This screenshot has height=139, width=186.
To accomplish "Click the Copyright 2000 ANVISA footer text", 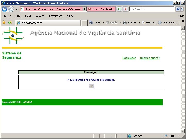I will pos(17,102).
